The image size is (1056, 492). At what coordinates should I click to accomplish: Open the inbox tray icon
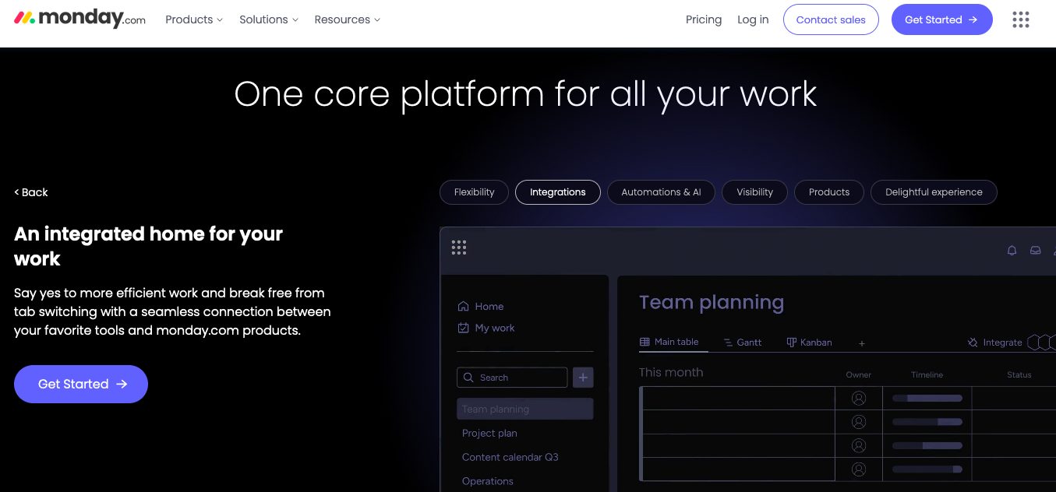pos(1035,251)
